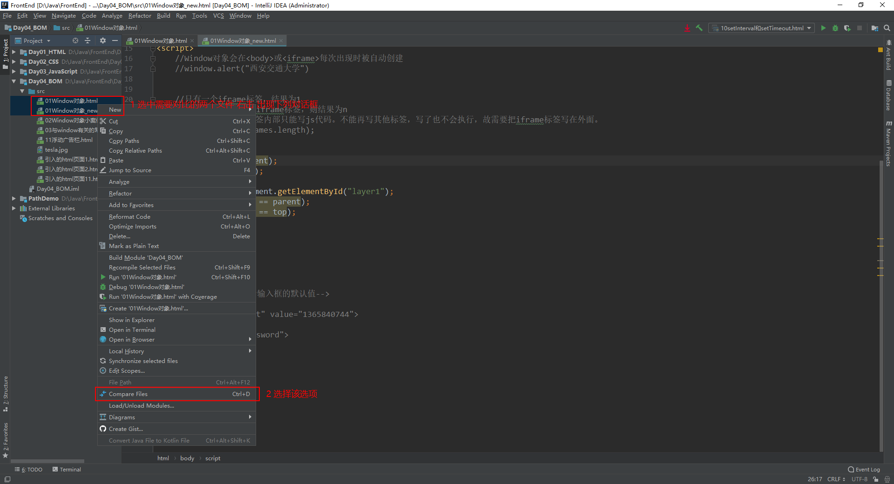
Task: Toggle read-only lock in status bar
Action: [x=876, y=479]
